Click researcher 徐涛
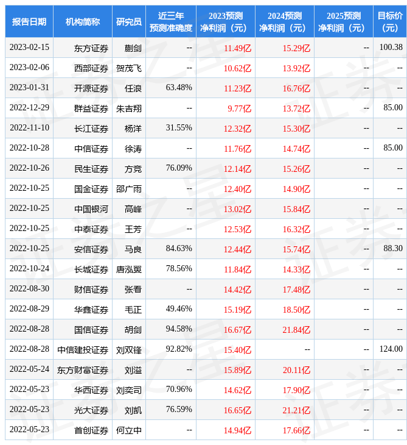This screenshot has height=445, width=407. tap(133, 149)
